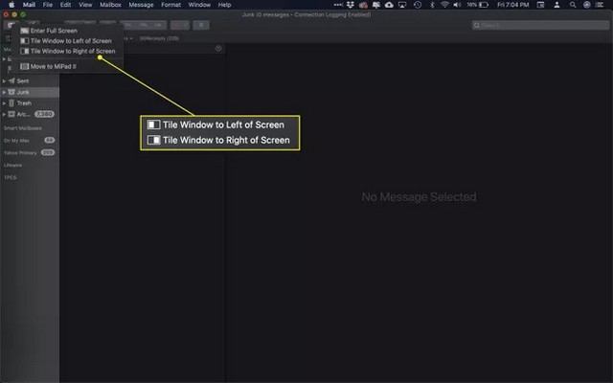Click the Smart Mailboxes section header

coord(23,128)
